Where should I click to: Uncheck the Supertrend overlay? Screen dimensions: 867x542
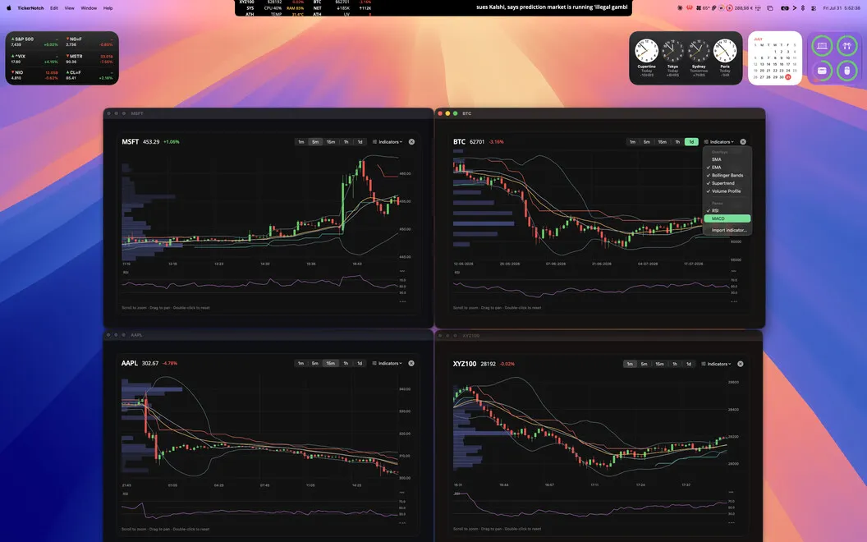[x=727, y=183]
